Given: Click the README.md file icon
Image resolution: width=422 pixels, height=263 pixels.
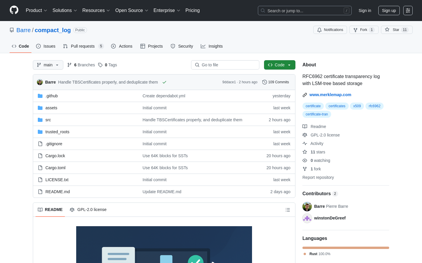Looking at the screenshot, I should click(x=40, y=192).
